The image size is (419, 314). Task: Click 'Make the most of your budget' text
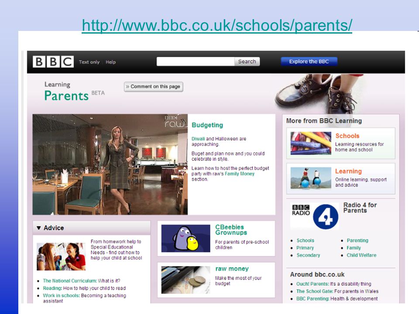point(238,280)
